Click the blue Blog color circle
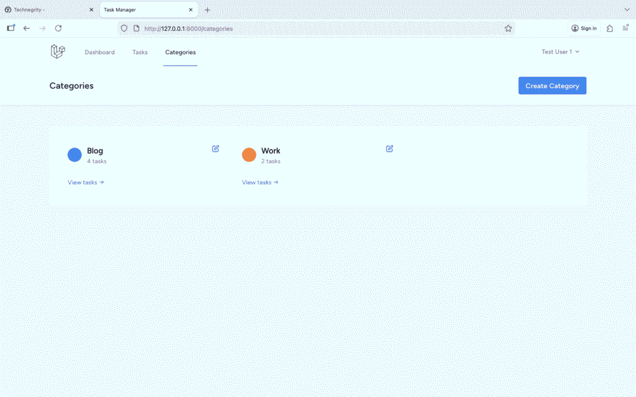Screen dimensions: 636x397 [x=75, y=155]
